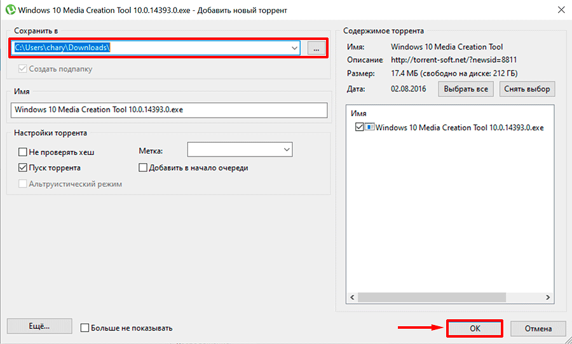This screenshot has width=572, height=344.
Task: Click the date value '02.08.2016'
Action: 409,89
